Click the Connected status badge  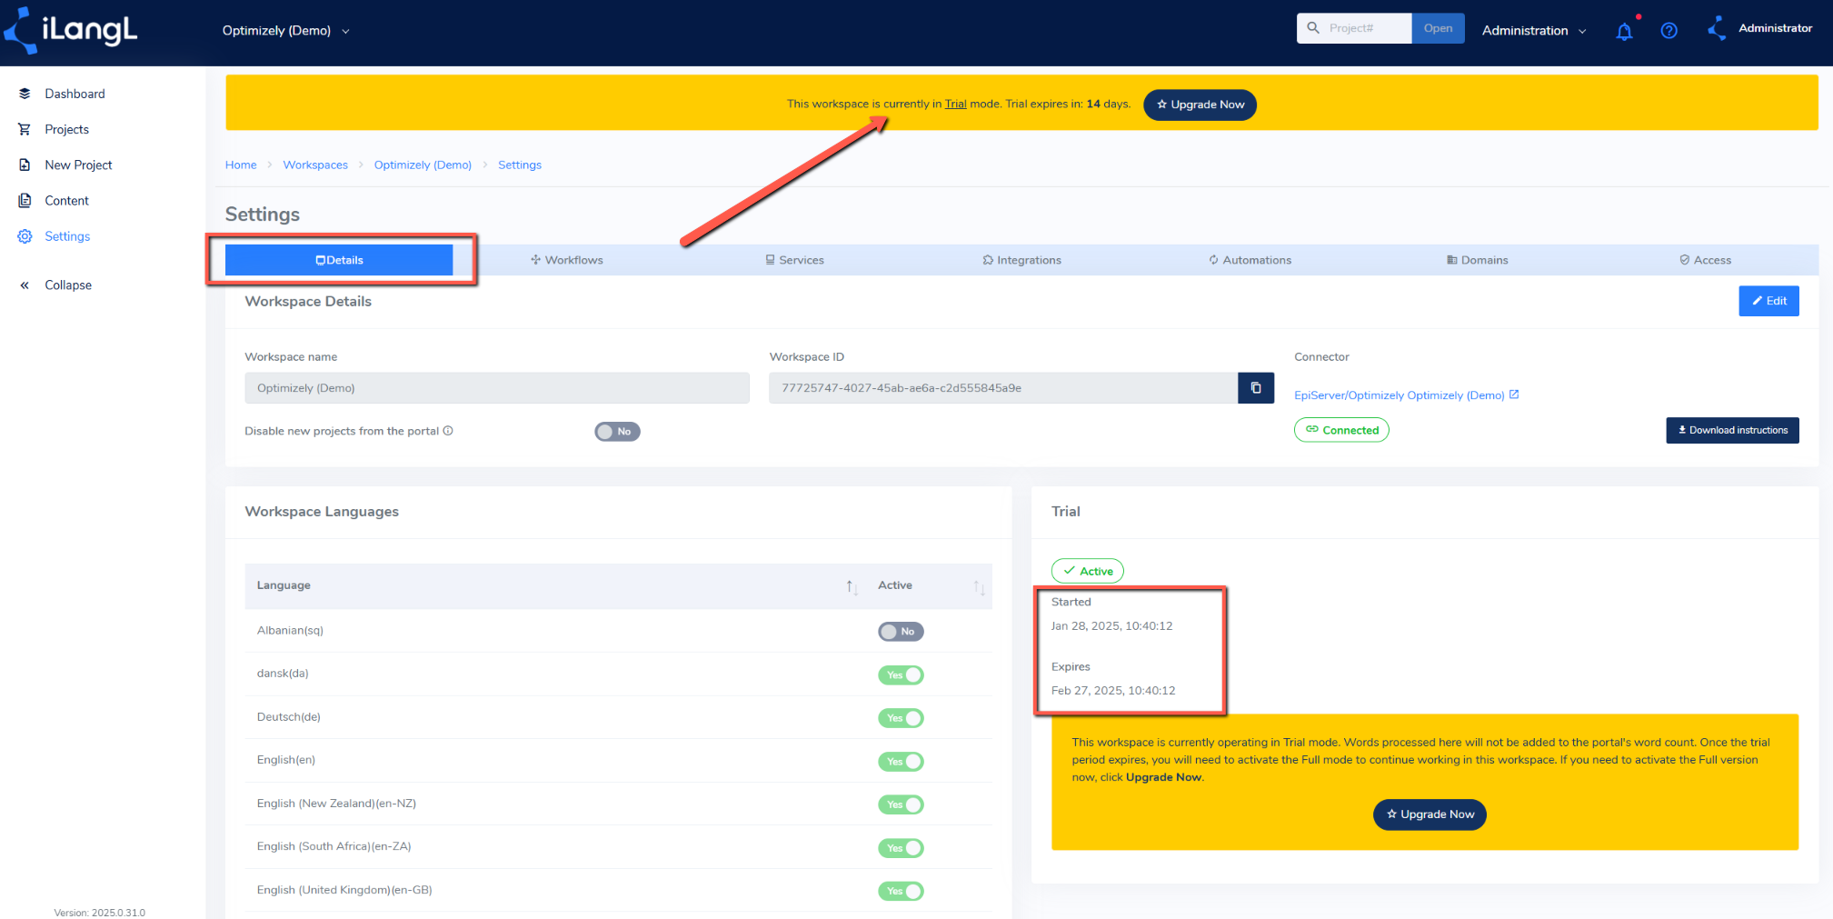click(x=1341, y=430)
